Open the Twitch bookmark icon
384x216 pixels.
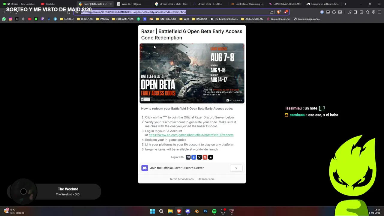(x=42, y=19)
